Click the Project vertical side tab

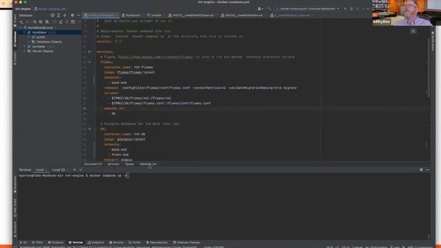(15, 21)
